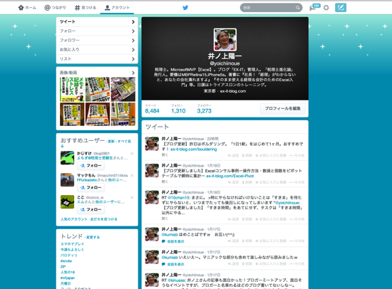Open the @ connect (つながり) tab

55,8
